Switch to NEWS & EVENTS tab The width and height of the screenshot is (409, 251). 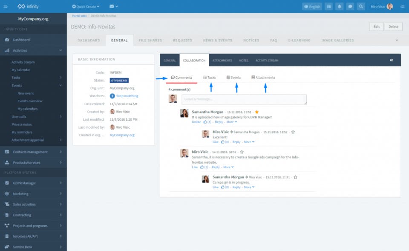point(218,40)
